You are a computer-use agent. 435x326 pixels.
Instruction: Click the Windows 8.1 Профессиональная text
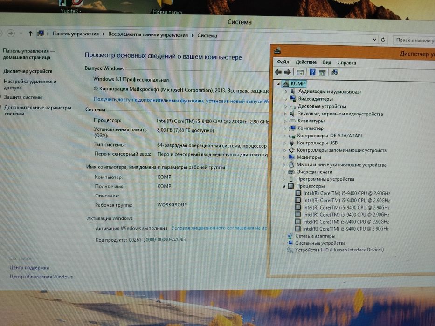point(131,79)
